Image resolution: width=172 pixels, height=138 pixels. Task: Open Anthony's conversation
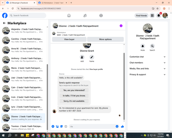pyautogui.click(x=23, y=60)
